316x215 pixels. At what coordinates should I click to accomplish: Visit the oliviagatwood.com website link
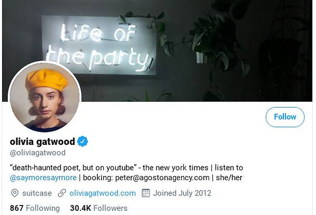tap(103, 193)
